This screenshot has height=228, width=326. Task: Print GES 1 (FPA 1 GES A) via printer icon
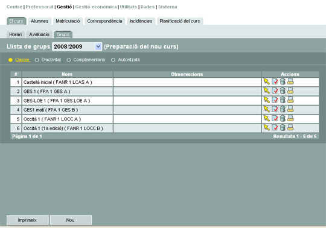click(x=290, y=90)
